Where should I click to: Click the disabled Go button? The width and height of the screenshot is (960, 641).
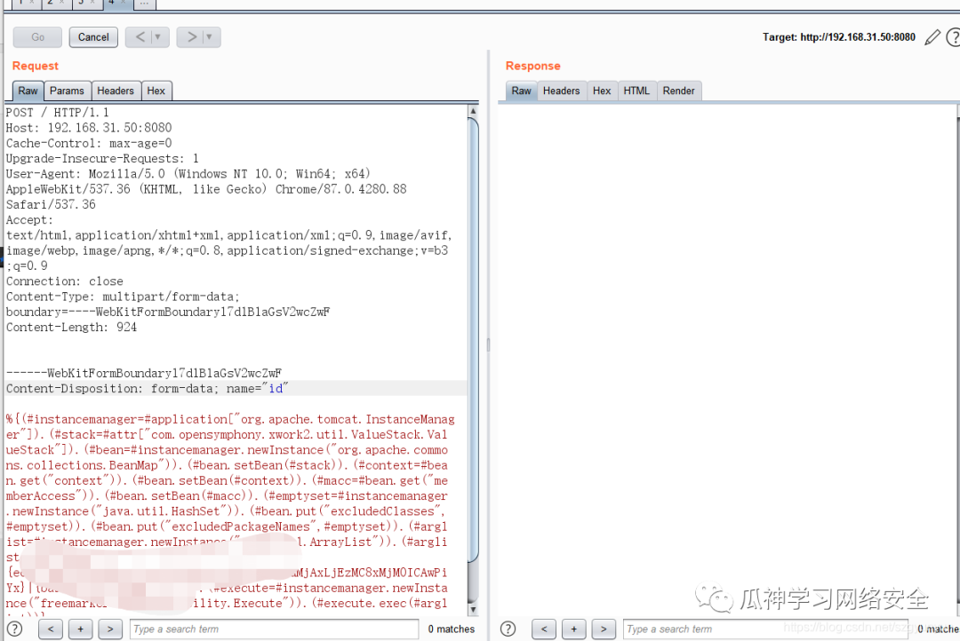tap(37, 37)
